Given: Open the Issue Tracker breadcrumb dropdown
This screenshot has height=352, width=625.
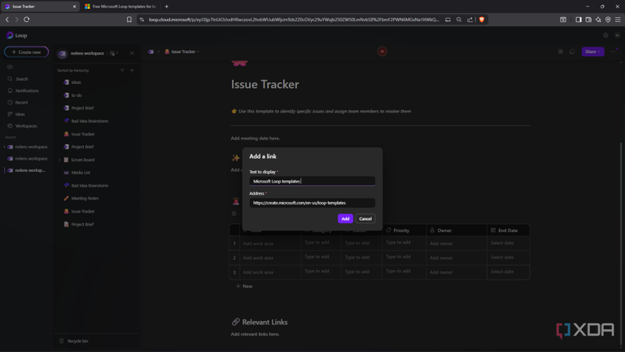Looking at the screenshot, I should click(x=182, y=51).
